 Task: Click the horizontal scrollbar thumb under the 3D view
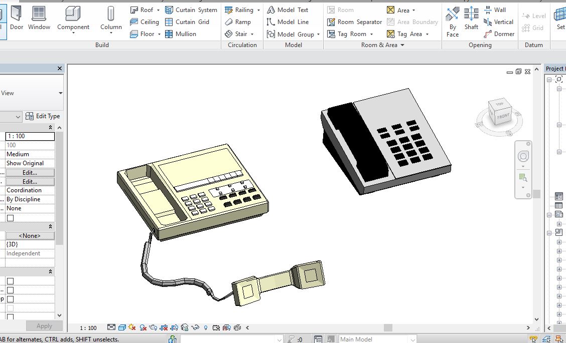pyautogui.click(x=388, y=327)
